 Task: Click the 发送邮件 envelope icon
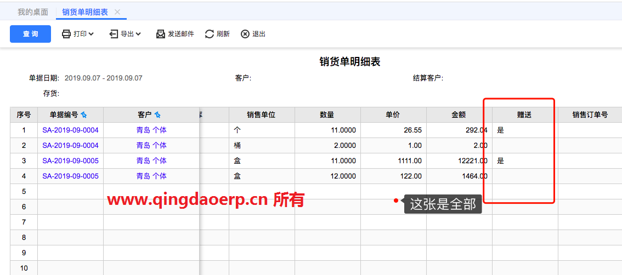161,34
